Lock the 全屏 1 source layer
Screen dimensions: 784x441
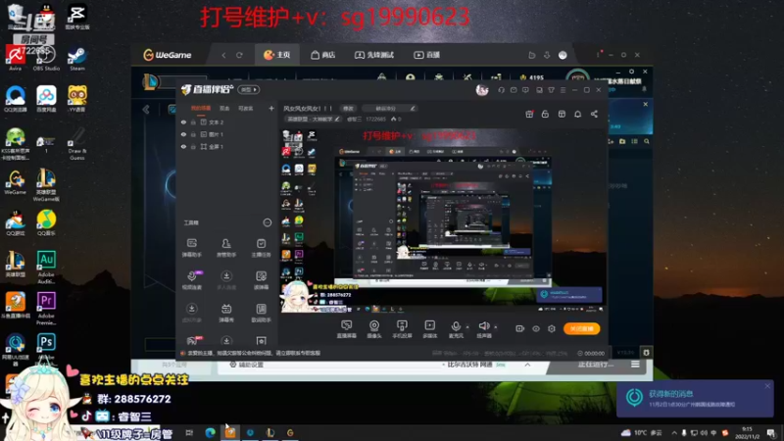(x=193, y=146)
